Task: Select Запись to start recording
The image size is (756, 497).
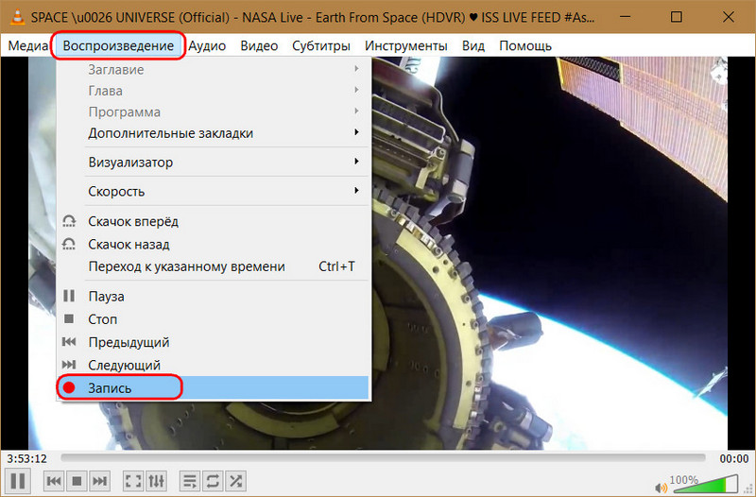Action: 213,388
